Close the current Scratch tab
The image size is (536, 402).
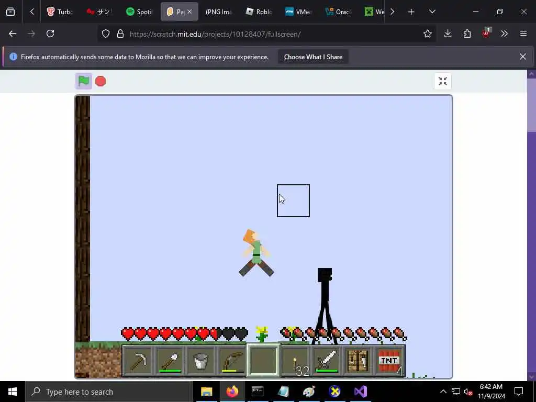point(189,12)
